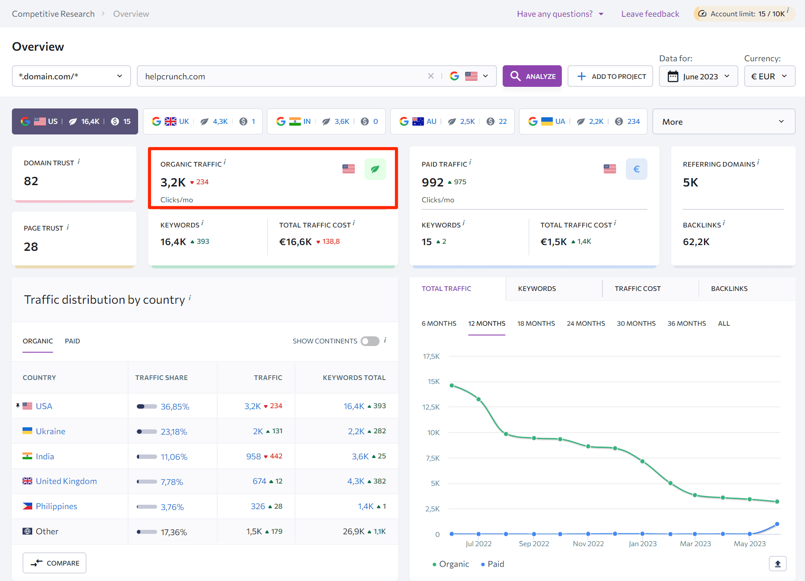This screenshot has height=581, width=805.
Task: Open the Ukraine country link
Action: point(50,431)
